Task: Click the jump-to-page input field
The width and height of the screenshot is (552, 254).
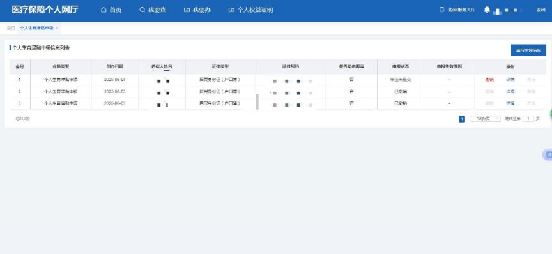Action: [528, 119]
